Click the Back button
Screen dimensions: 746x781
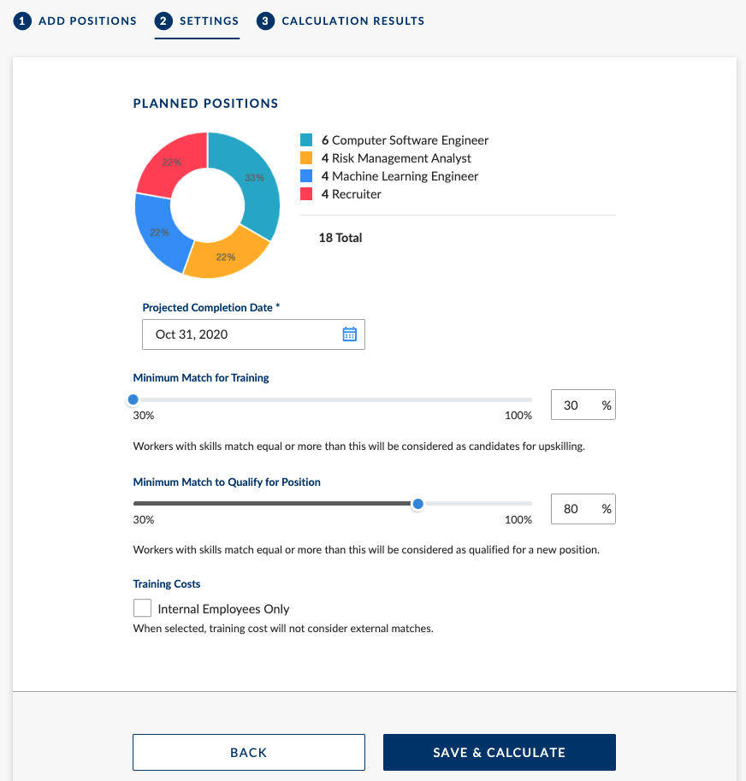coord(248,753)
